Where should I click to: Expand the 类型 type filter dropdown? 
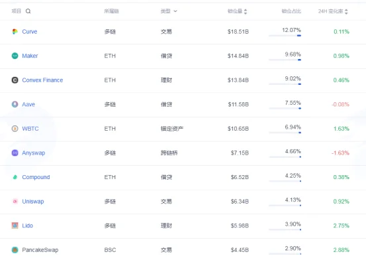click(175, 11)
